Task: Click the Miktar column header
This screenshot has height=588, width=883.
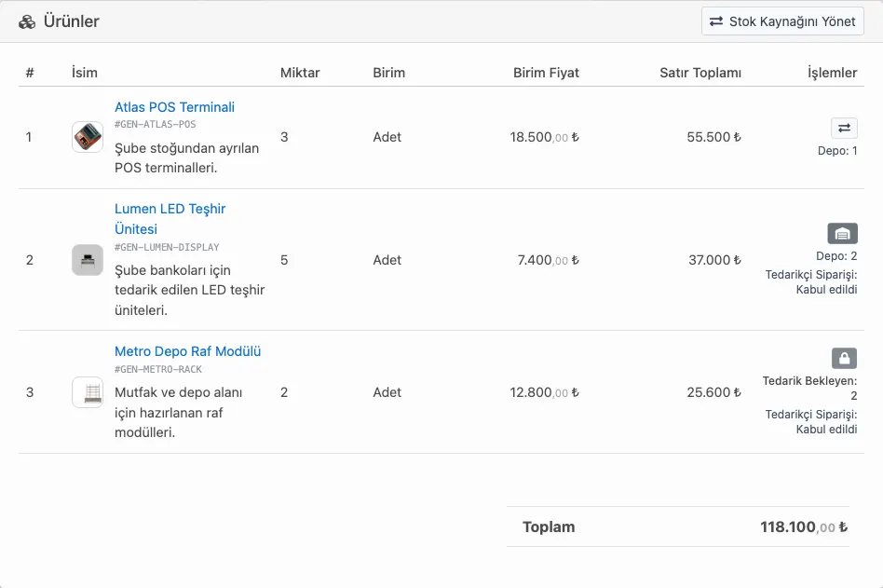Action: pyautogui.click(x=300, y=73)
